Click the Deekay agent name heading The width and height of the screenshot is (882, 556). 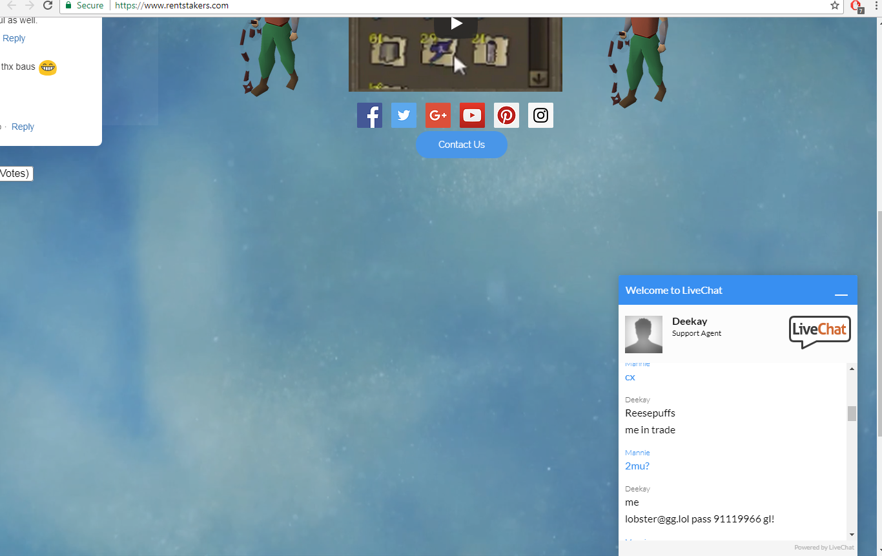pos(690,321)
